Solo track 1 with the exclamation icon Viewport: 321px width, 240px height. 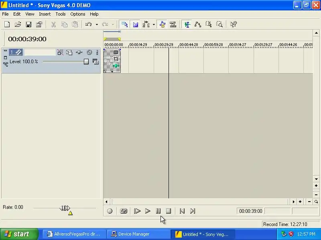point(97,52)
